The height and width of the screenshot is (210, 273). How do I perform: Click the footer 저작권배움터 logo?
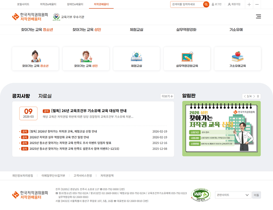(x=30, y=195)
